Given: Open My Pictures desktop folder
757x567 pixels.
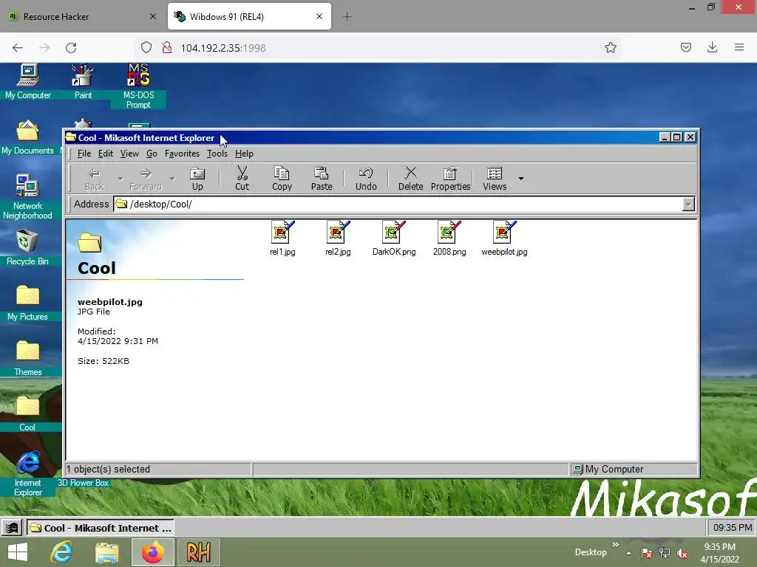Looking at the screenshot, I should tap(27, 303).
